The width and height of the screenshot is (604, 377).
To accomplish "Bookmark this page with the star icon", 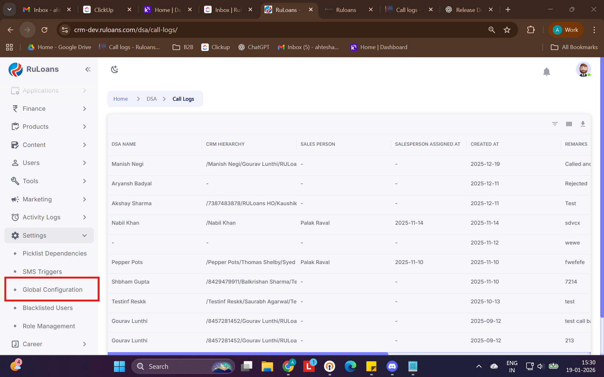I will (507, 30).
